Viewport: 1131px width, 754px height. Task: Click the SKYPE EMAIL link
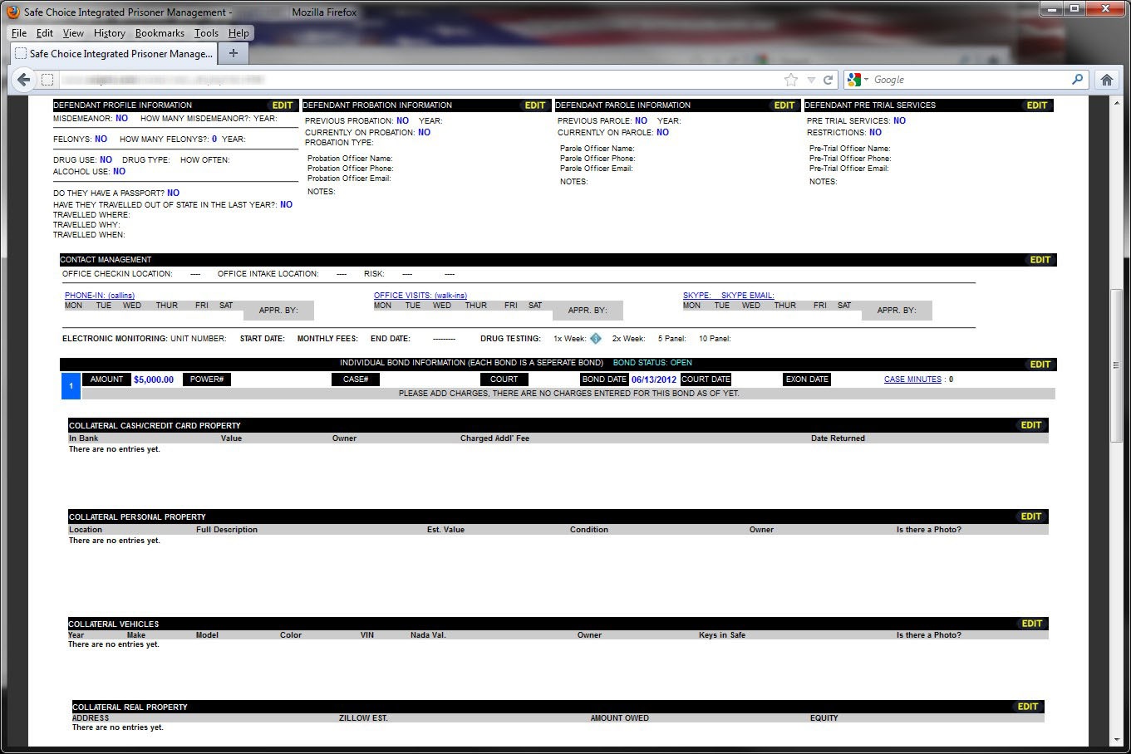pos(747,296)
